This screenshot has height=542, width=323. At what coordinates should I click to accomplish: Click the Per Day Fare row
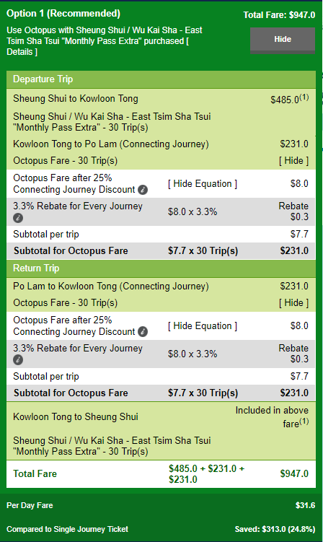point(161,505)
